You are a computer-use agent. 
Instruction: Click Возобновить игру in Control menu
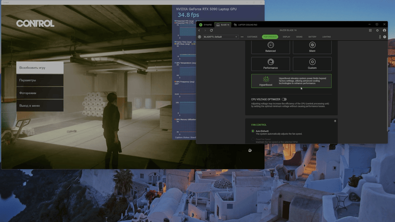point(40,68)
